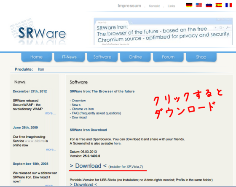Switch site language to Spanish flag

[219, 5]
